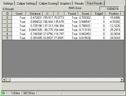Screen dimensions: 126x96
Task: Select position cell -25.2919
Action: tap(113, 30)
